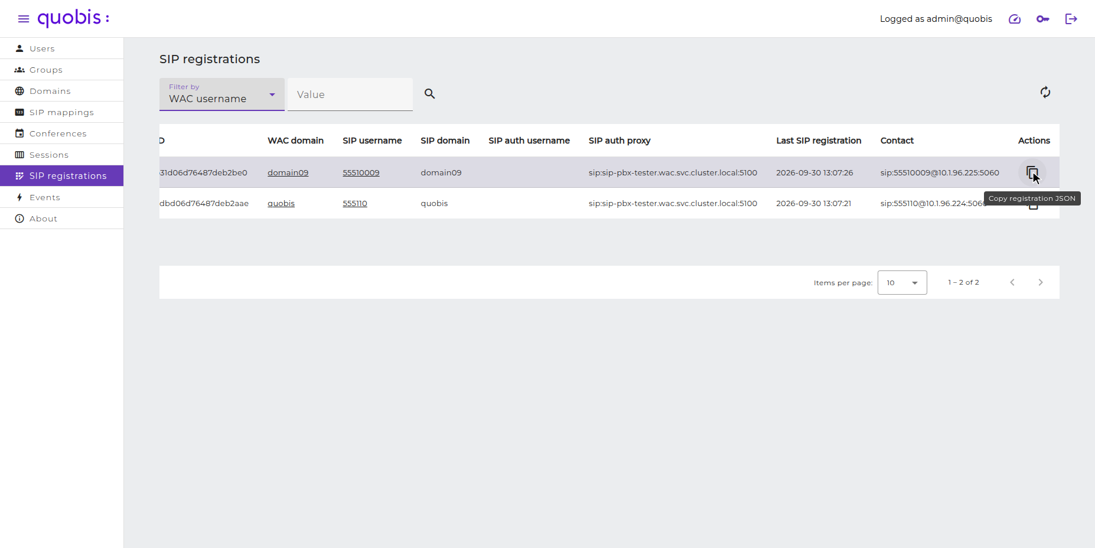The height and width of the screenshot is (548, 1095).
Task: Toggle the hamburger menu icon
Action: pos(24,19)
